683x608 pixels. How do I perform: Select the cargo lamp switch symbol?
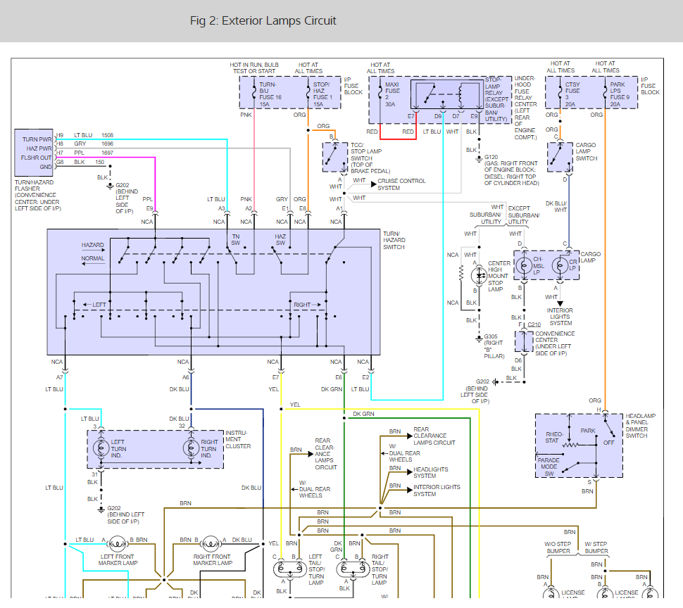tap(560, 157)
